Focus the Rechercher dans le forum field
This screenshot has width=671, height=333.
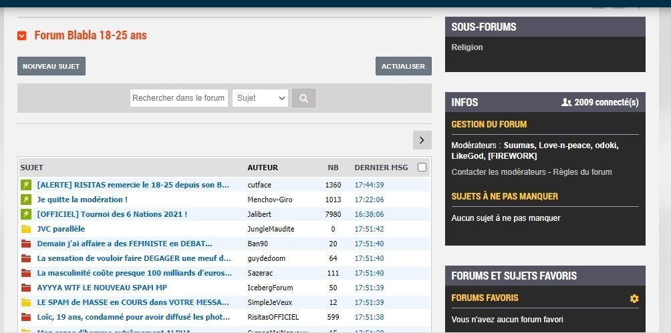[x=178, y=98]
